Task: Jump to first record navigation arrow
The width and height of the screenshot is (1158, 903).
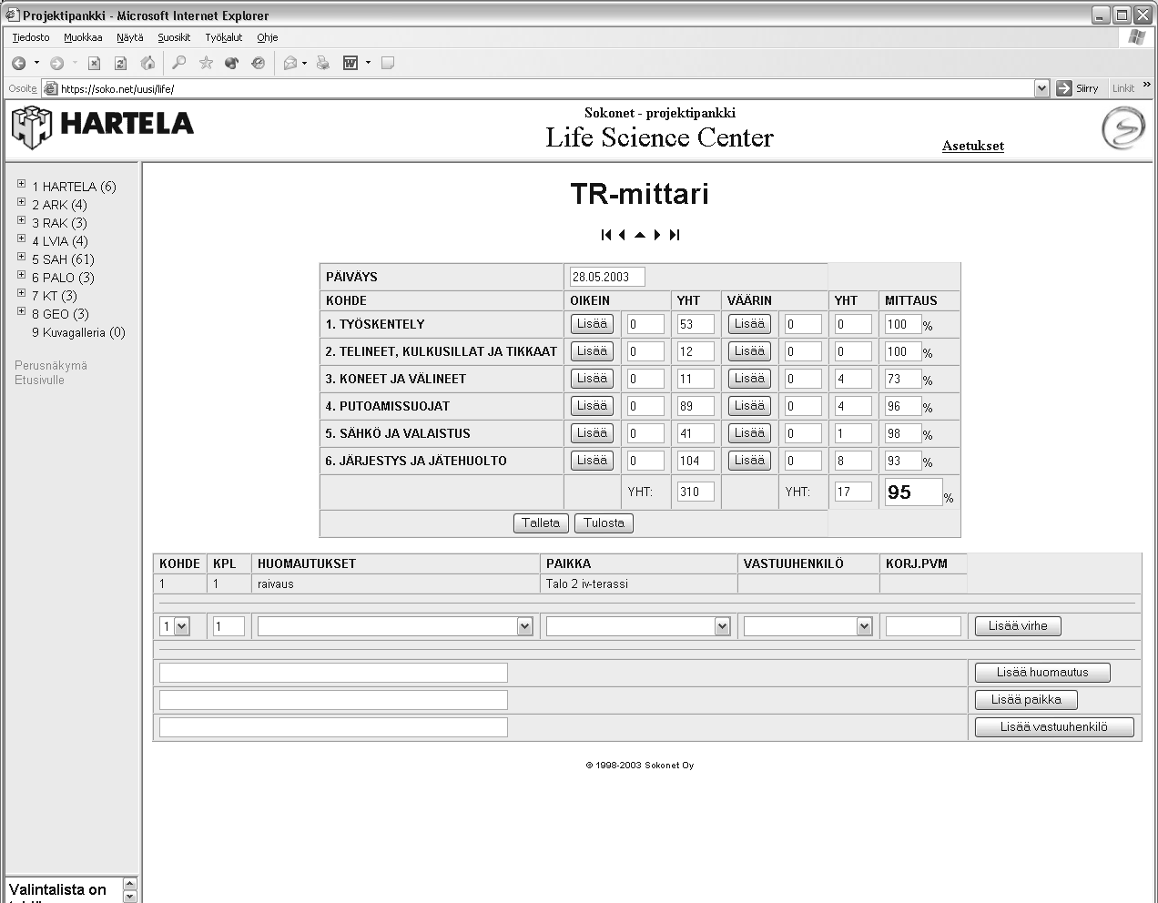Action: pyautogui.click(x=606, y=235)
